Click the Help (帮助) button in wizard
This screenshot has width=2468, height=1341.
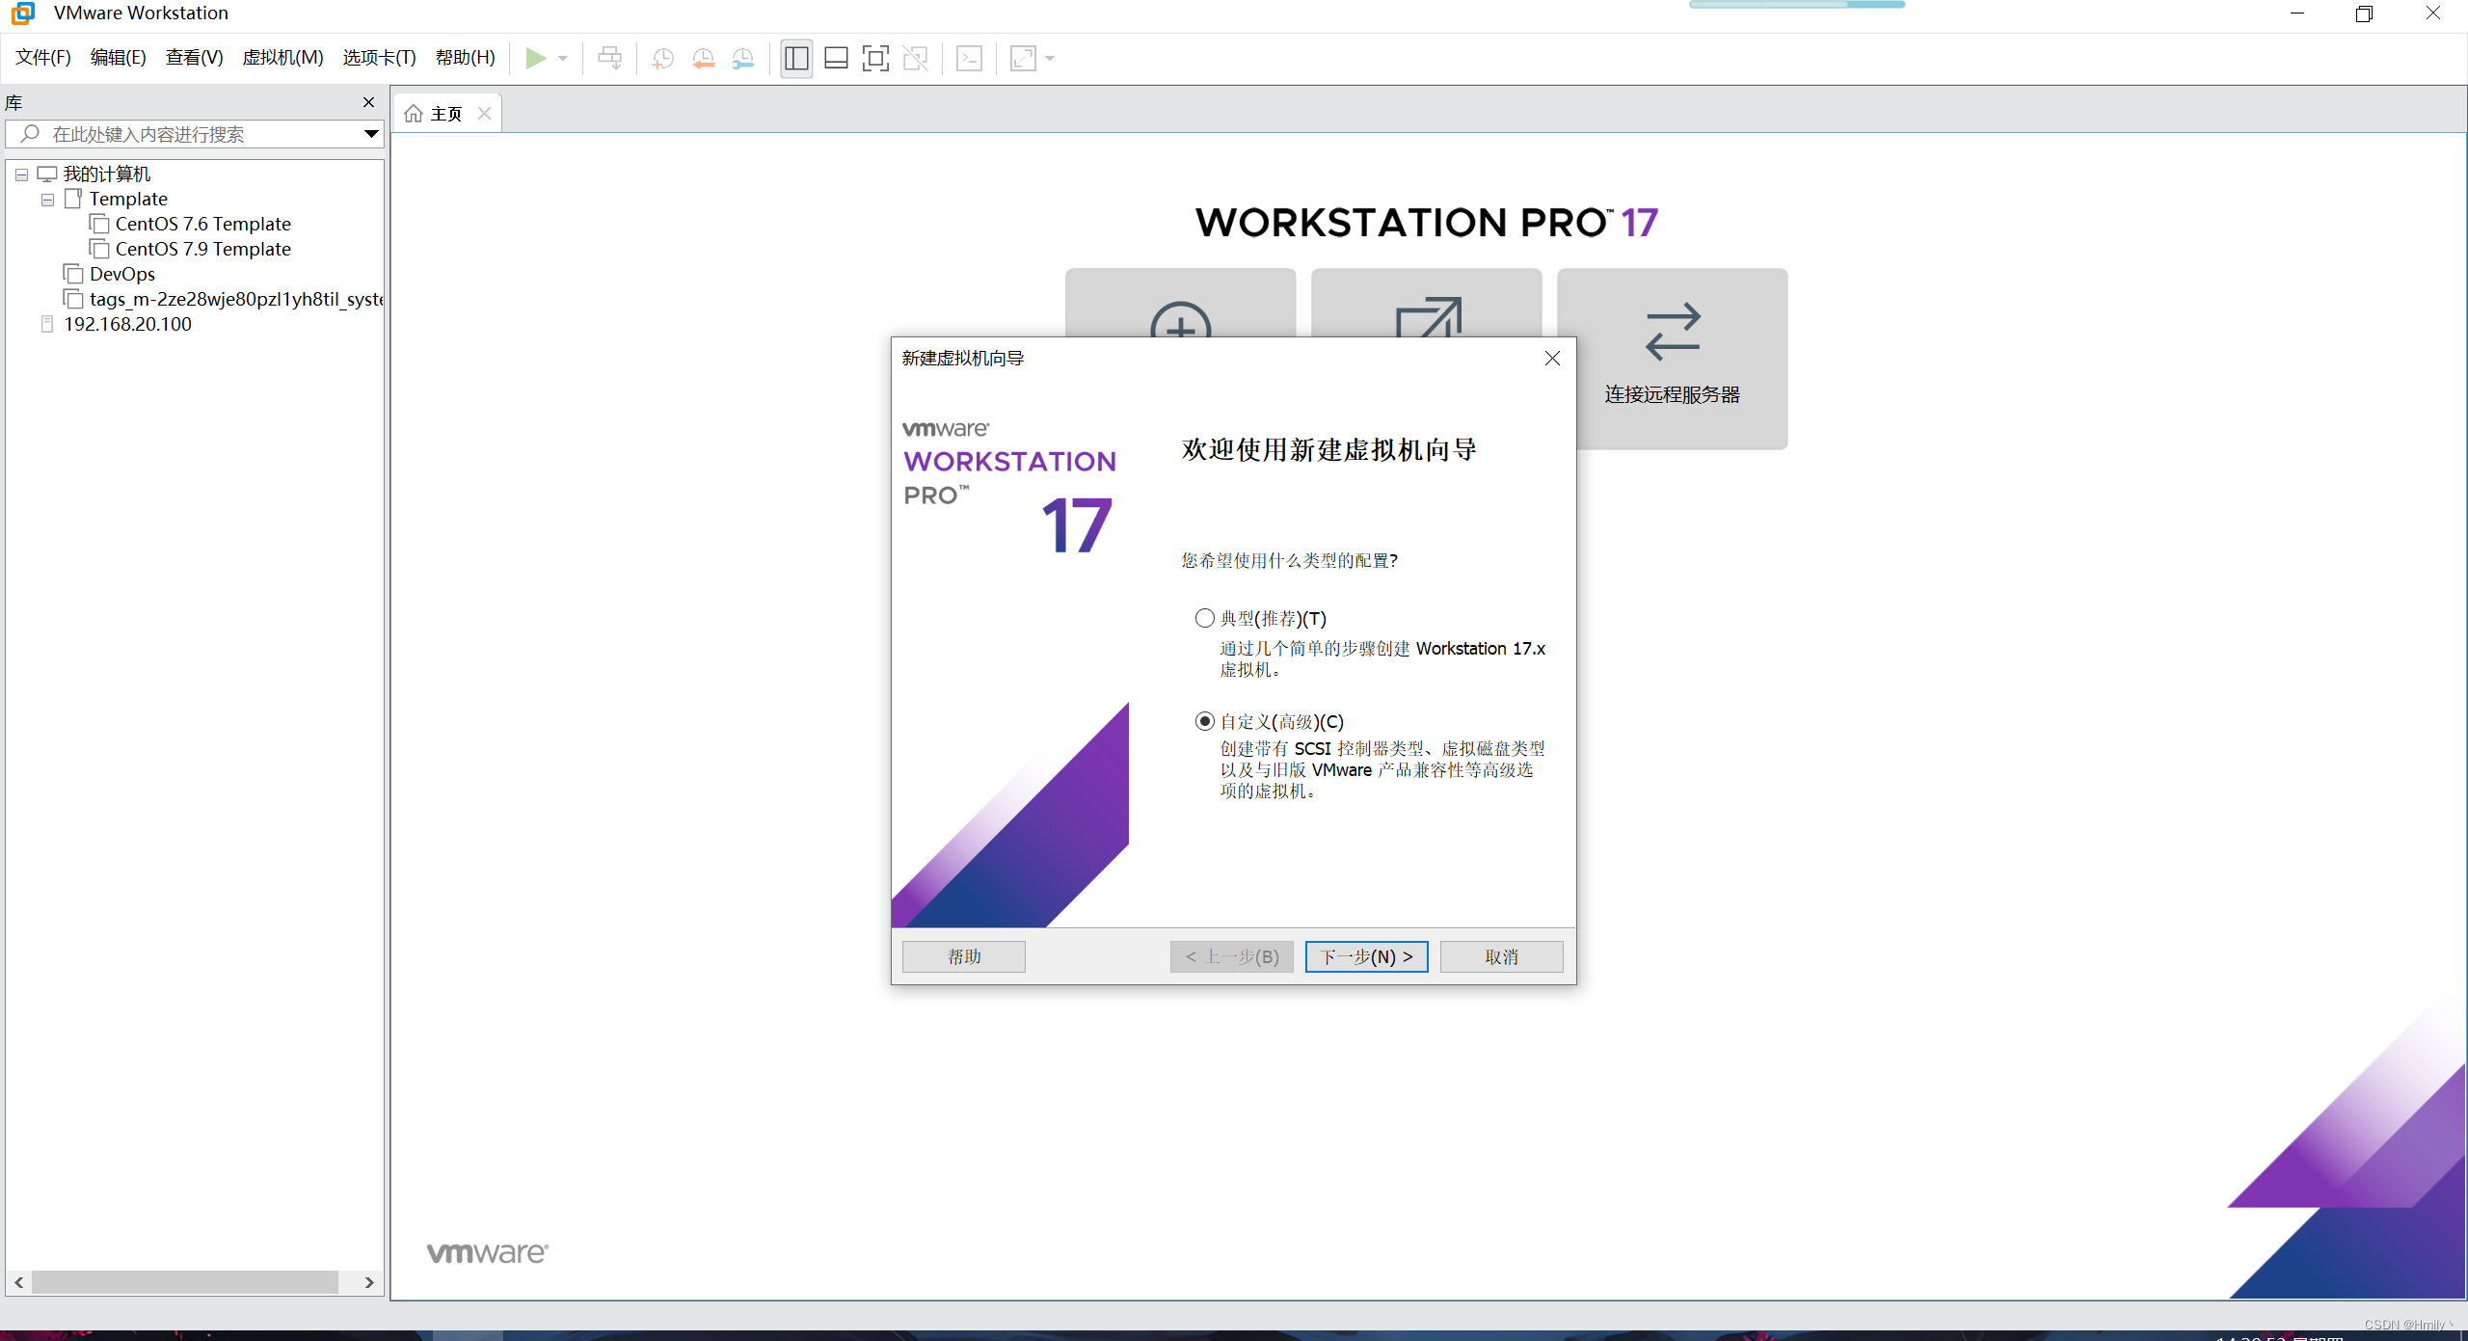tap(964, 956)
